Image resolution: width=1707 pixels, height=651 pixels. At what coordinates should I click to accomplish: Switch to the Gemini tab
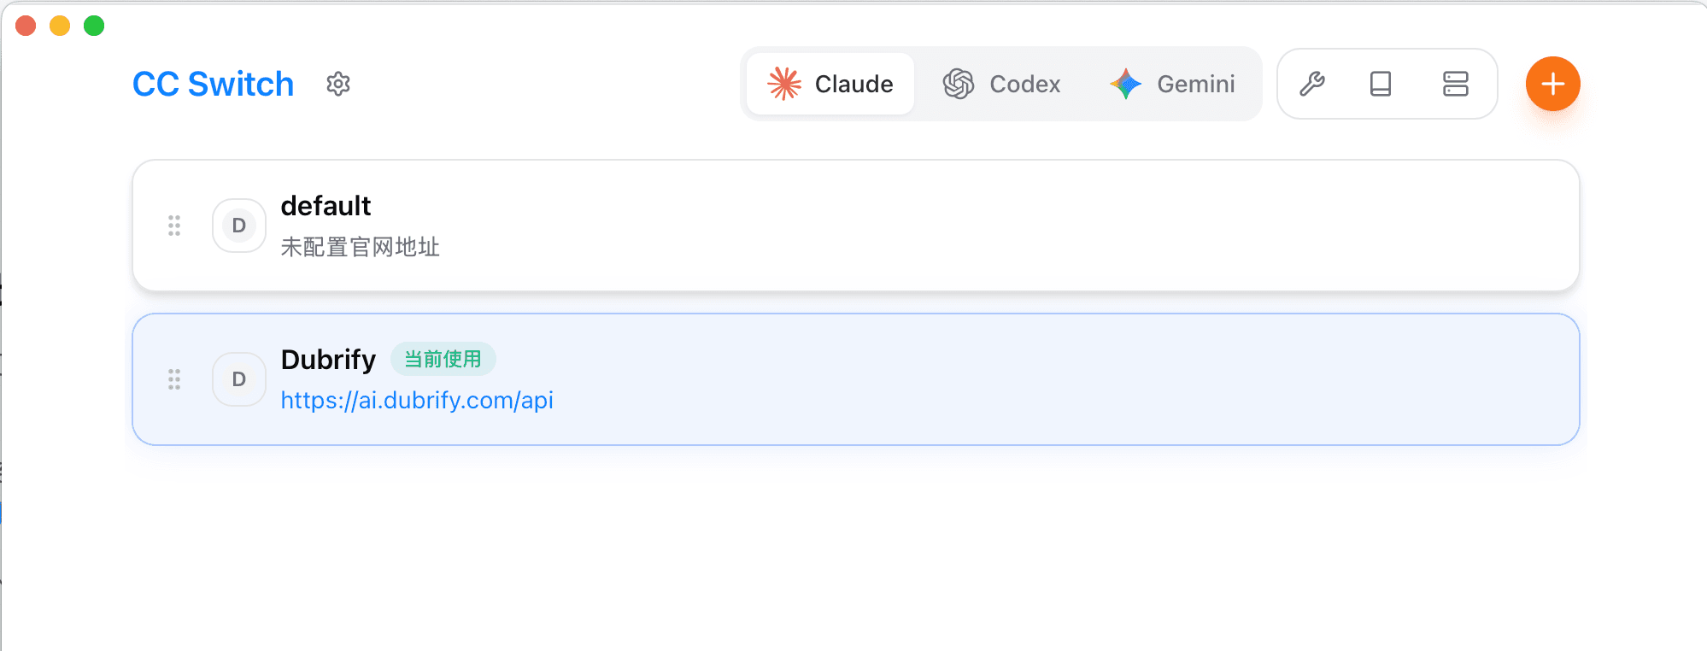[1173, 84]
